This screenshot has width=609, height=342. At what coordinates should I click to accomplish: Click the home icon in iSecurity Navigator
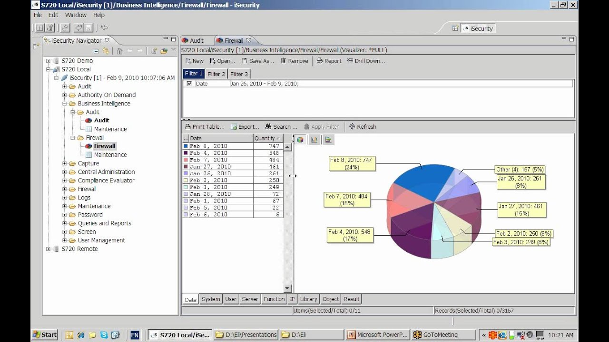(x=119, y=51)
